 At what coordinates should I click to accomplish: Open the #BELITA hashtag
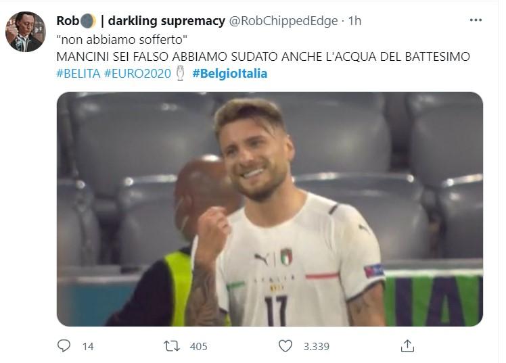coord(78,74)
